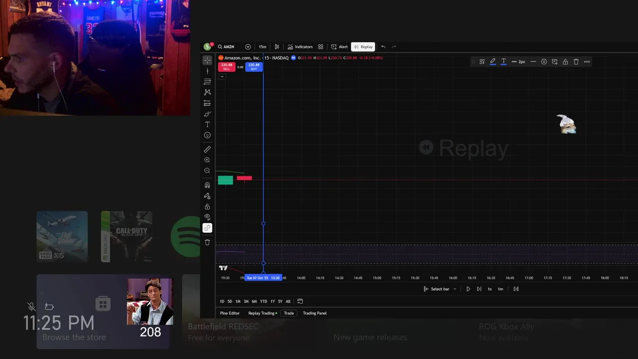This screenshot has height=359, width=638.
Task: Activate the zoom in tool
Action: tap(207, 160)
